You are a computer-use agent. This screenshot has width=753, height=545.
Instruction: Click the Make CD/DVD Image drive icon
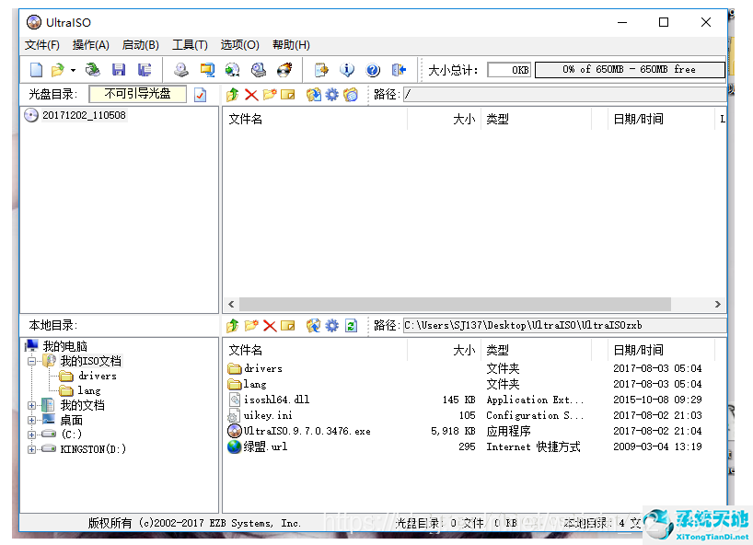pos(181,70)
